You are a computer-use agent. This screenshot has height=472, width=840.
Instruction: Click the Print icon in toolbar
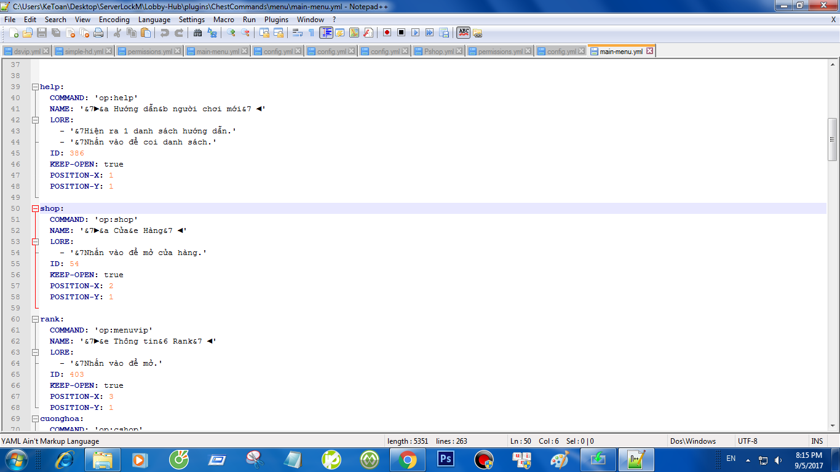point(98,33)
